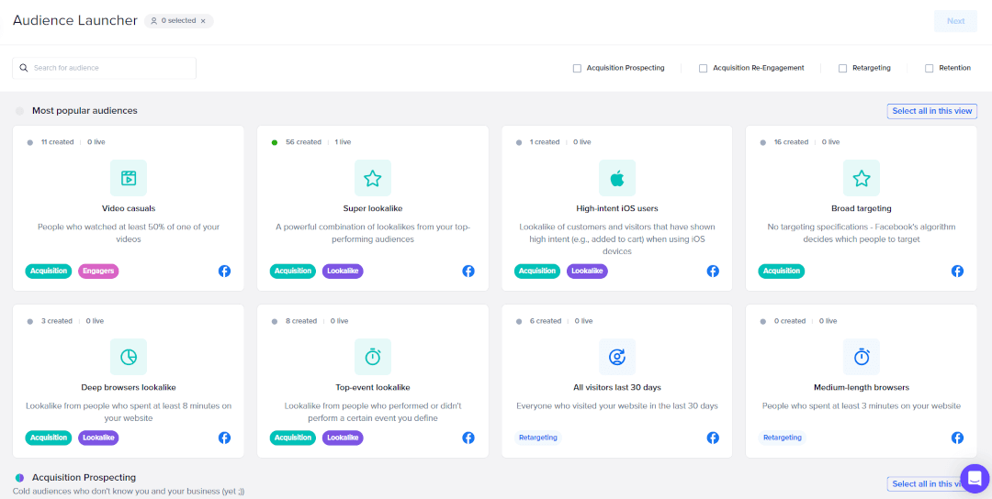The width and height of the screenshot is (992, 499).
Task: Click the Acquisition tag on Broad targeting
Action: pos(782,271)
